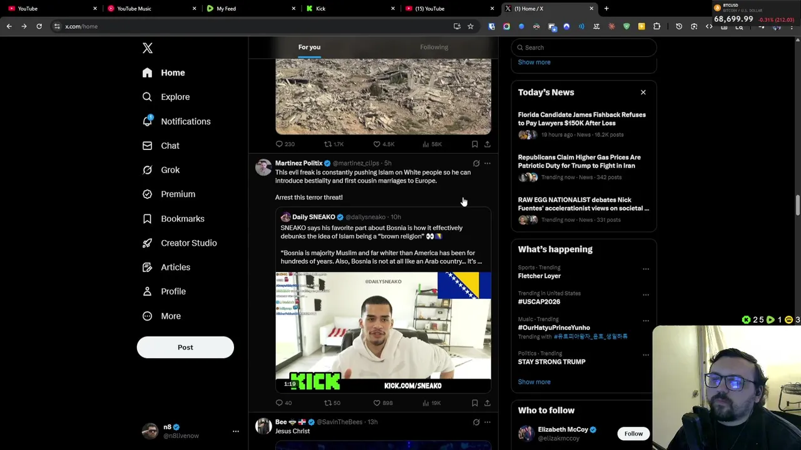Open more options on Martinez Politix post
Image resolution: width=801 pixels, height=450 pixels.
click(487, 164)
